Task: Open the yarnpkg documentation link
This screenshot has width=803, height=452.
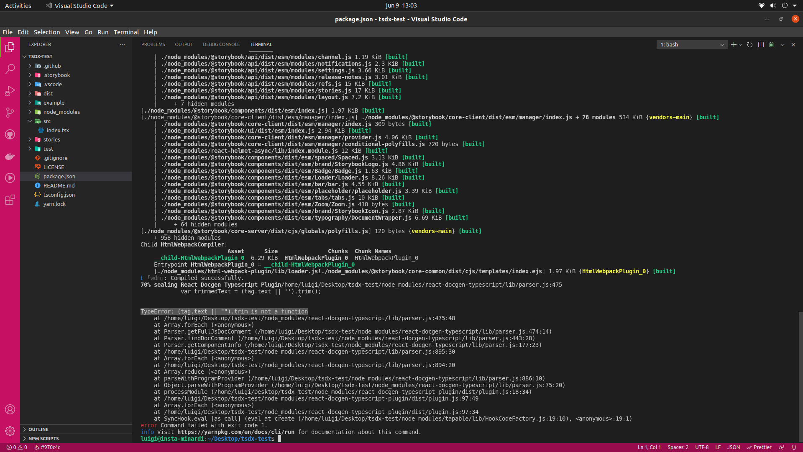Action: tap(237, 432)
